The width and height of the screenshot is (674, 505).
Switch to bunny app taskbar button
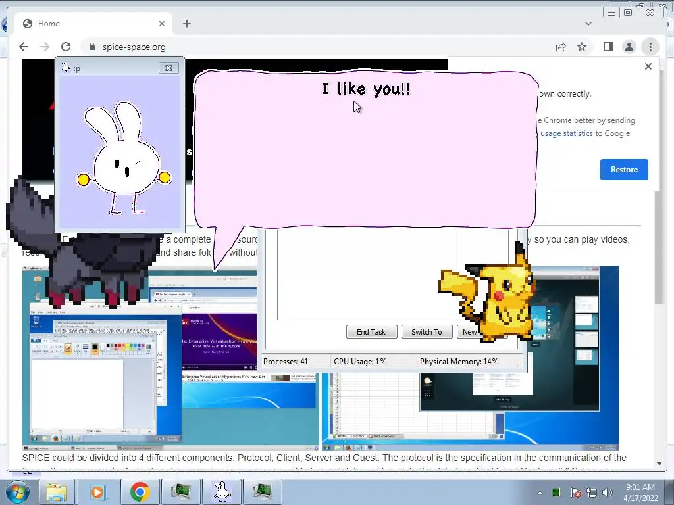[222, 492]
